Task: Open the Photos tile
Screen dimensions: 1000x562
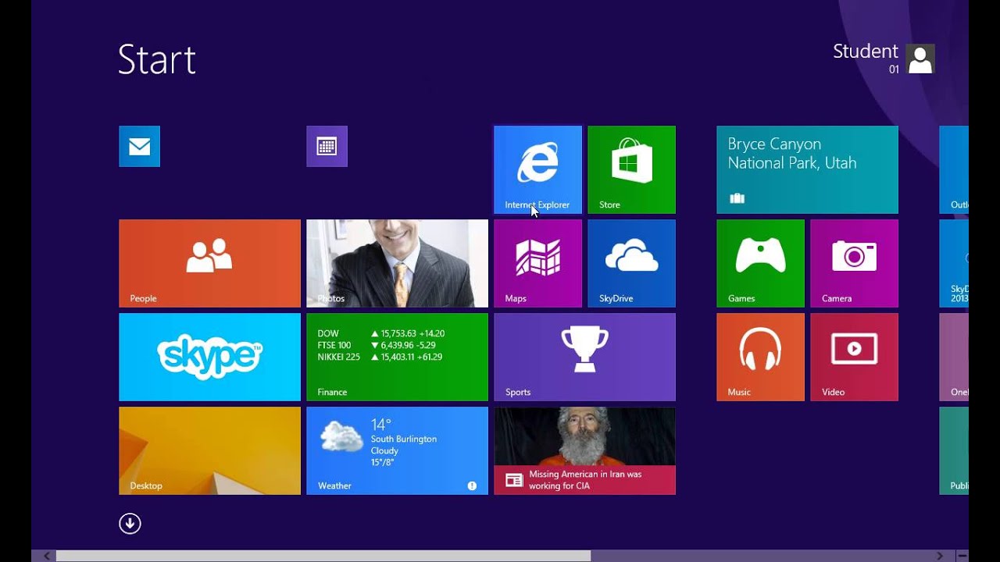Action: (397, 263)
